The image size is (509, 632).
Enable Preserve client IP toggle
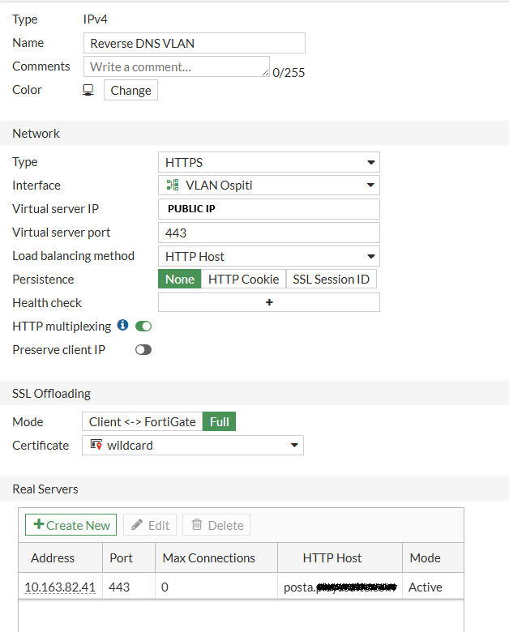pyautogui.click(x=143, y=350)
